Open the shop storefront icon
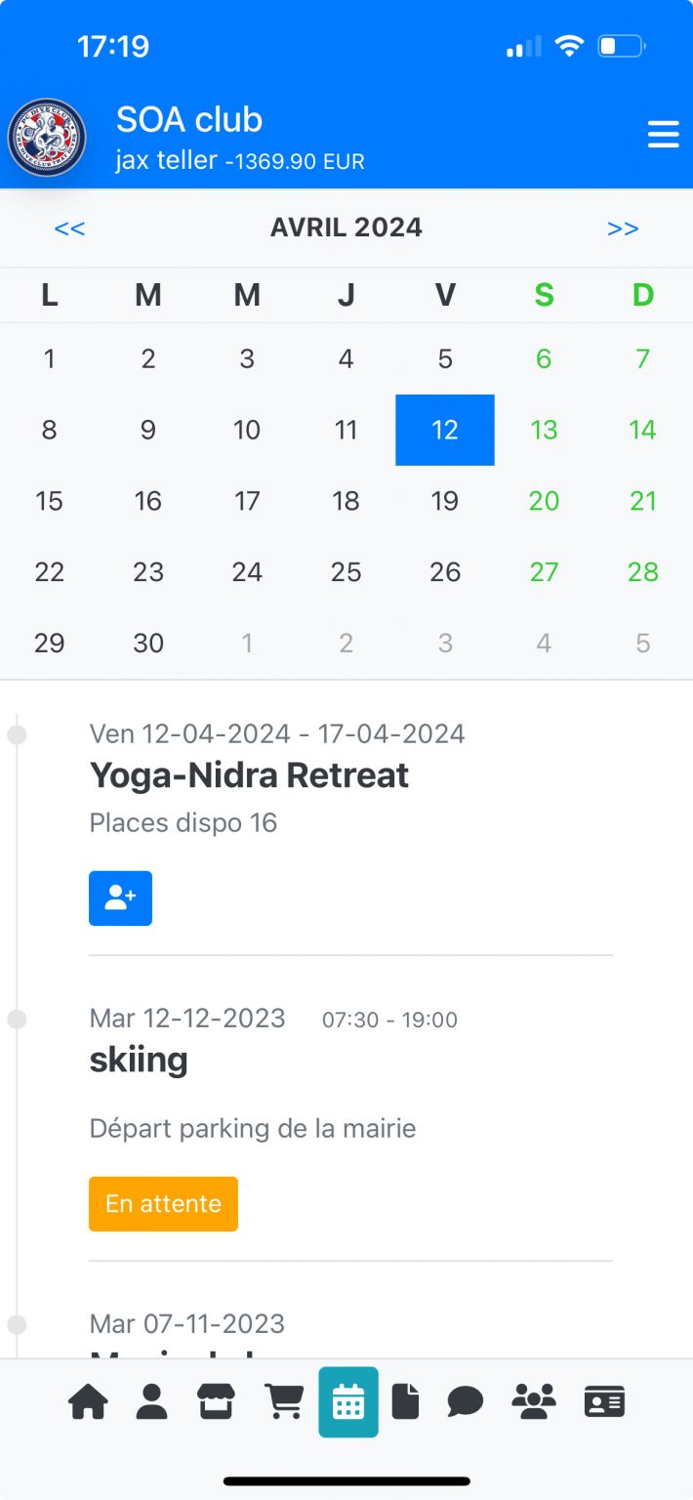This screenshot has height=1500, width=693. (x=217, y=1402)
